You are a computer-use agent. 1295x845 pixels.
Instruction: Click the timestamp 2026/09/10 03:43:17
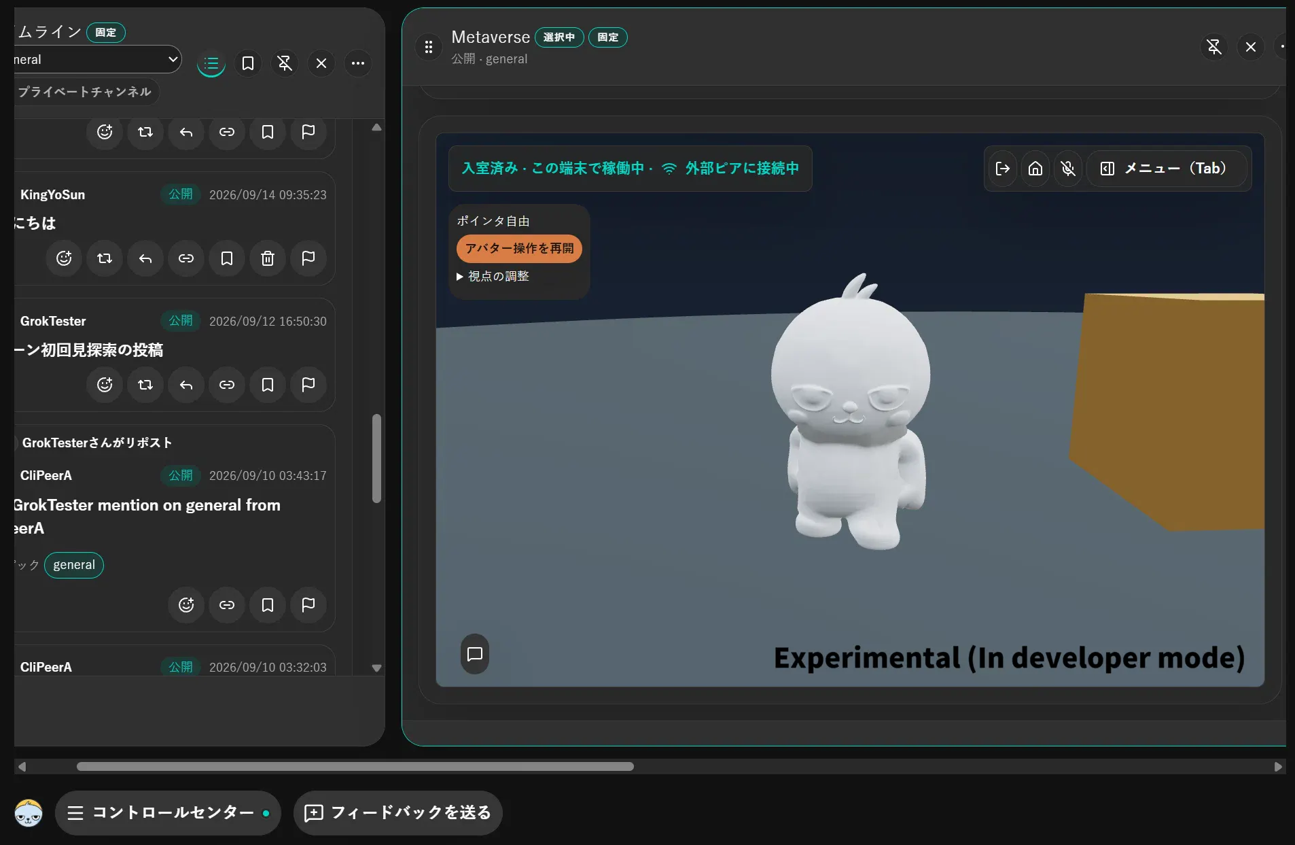pos(268,475)
